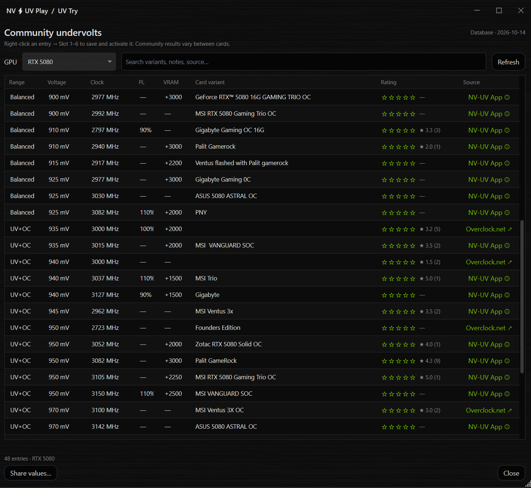Click the "3100 MHz" clock cell

[105, 410]
